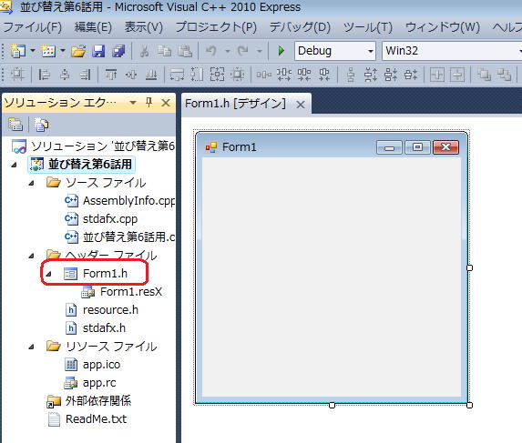The image size is (522, 443).
Task: Click the Undo arrow icon
Action: (x=211, y=51)
